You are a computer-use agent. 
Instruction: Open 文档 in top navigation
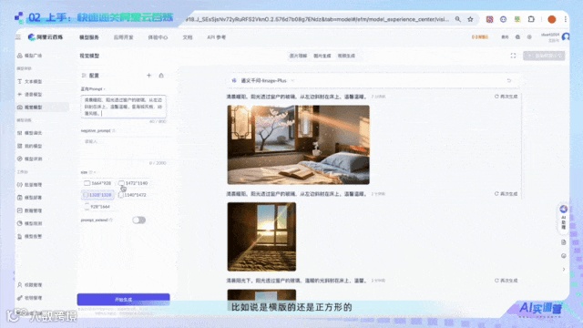[x=188, y=37]
